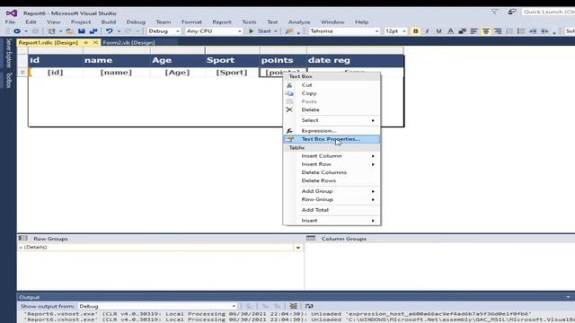Click the increase indent toolbar icon
Screen dimensions: 575x323
(x=544, y=31)
